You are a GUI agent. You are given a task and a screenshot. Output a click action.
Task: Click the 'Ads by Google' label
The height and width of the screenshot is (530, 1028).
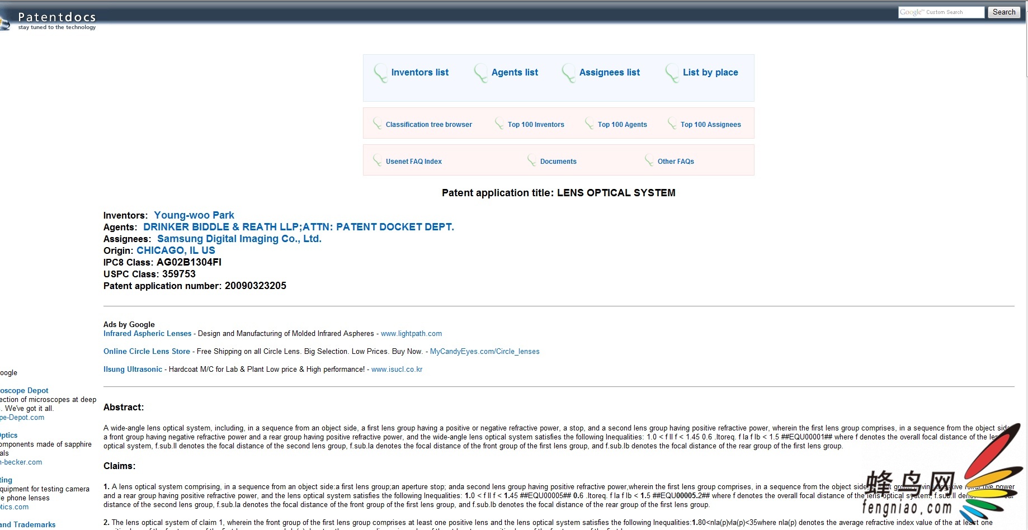click(129, 324)
